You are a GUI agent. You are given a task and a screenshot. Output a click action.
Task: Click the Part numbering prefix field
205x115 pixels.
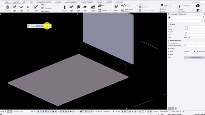[x=190, y=43]
